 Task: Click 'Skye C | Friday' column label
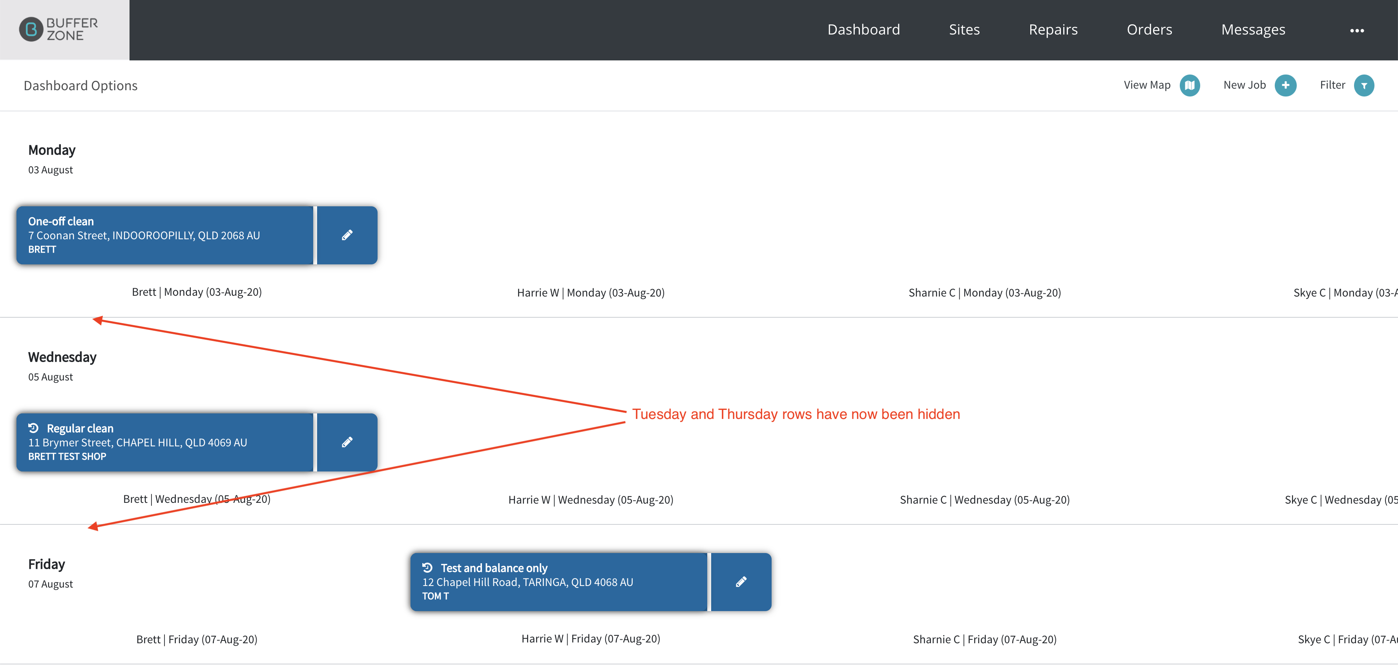pyautogui.click(x=1347, y=640)
